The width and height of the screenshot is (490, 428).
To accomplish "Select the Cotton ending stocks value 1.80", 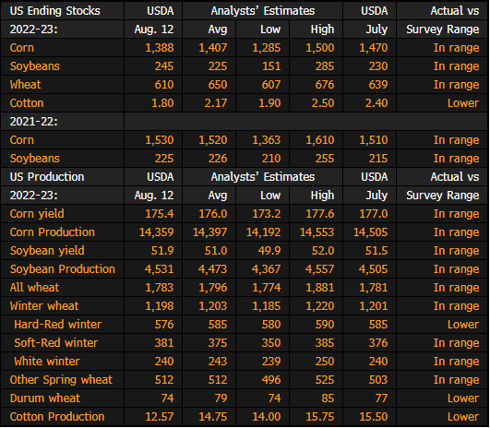I will click(162, 103).
